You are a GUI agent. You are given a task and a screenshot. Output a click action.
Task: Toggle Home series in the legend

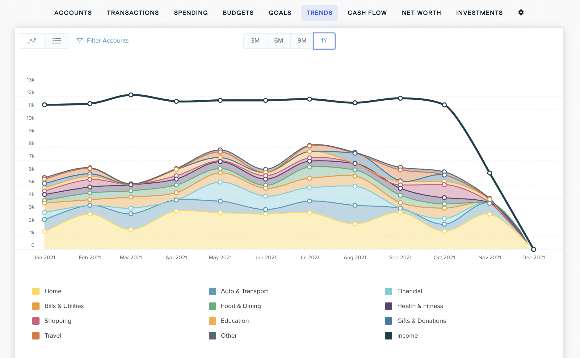tap(53, 291)
